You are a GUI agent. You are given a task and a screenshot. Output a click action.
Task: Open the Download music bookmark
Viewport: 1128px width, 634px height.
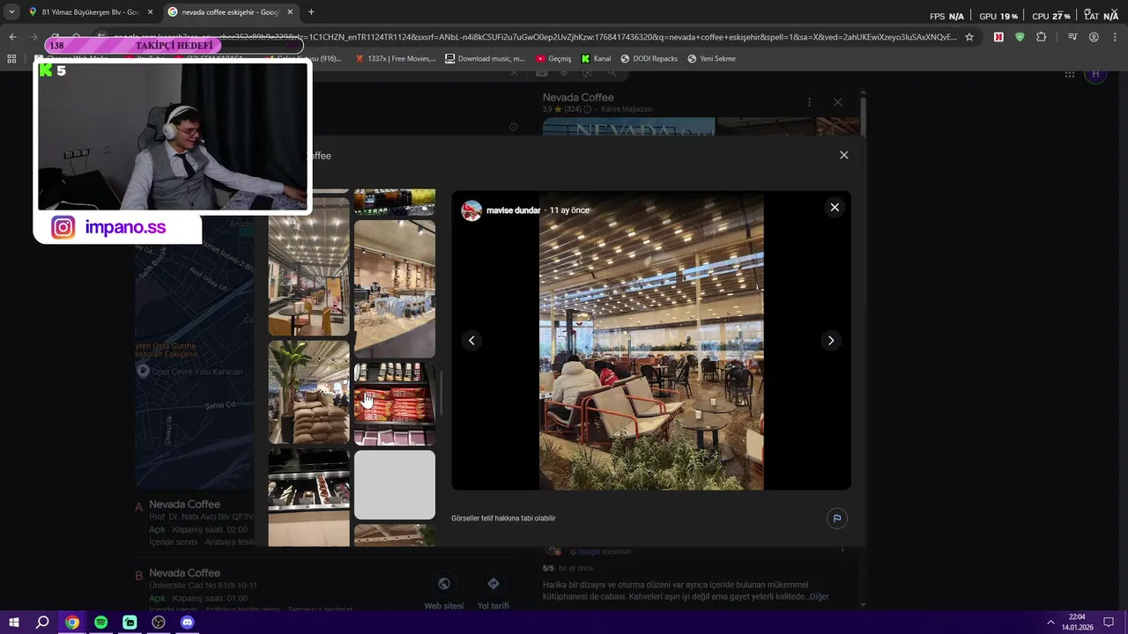(485, 59)
